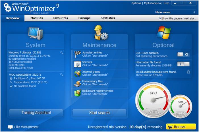Image resolution: width=199 pixels, height=132 pixels.
Task: Open the Options menu
Action: (136, 3)
